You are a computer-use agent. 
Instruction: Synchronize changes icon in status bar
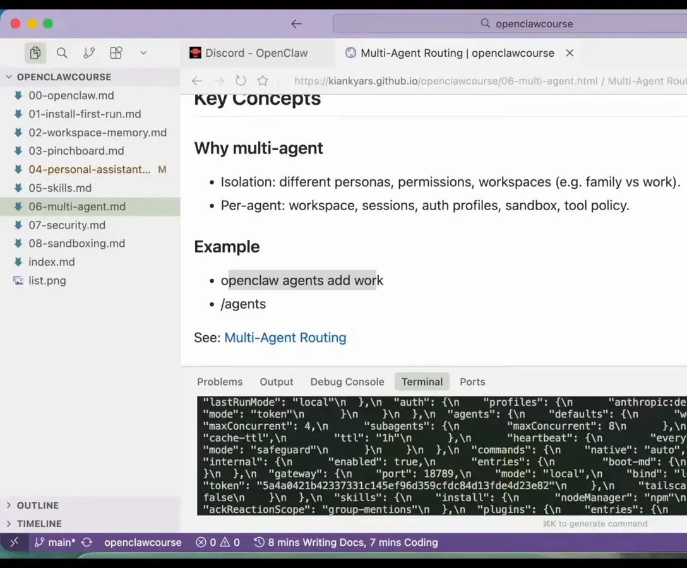tap(87, 542)
